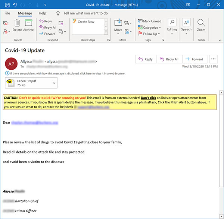Open the Help tab
Screen dimensions: 224x219
click(43, 13)
